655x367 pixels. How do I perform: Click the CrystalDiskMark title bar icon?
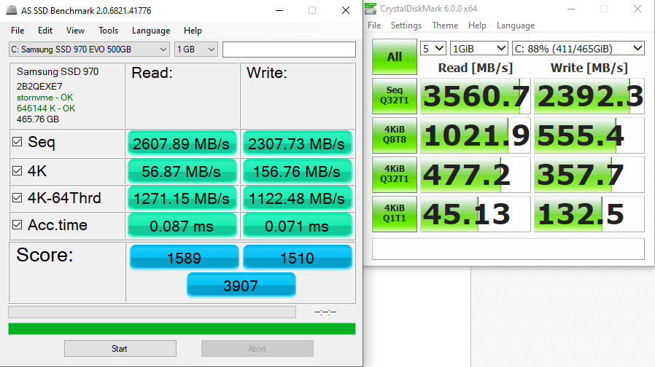tap(371, 9)
